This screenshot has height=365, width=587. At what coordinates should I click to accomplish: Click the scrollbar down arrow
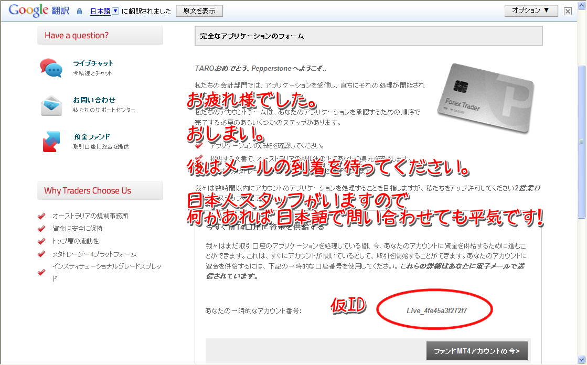(581, 359)
